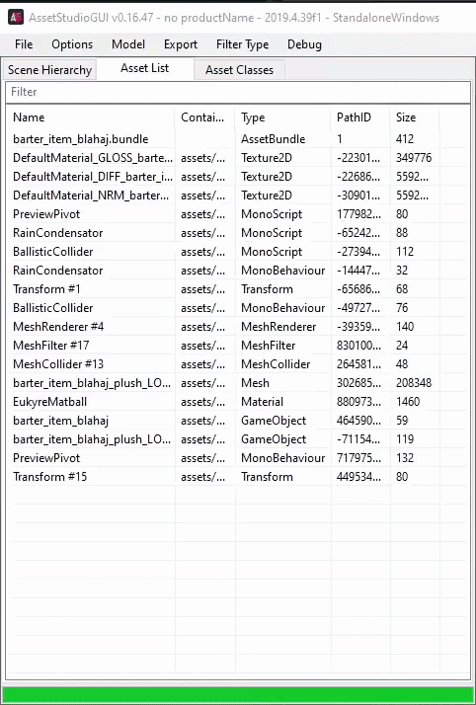Select the BallisticCollider MonoScript row
Viewport: 476px width, 705px height.
236,252
